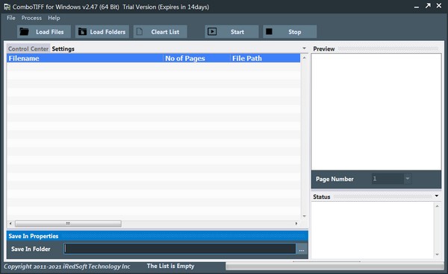
Task: Select the Control Center tab
Action: pos(28,49)
